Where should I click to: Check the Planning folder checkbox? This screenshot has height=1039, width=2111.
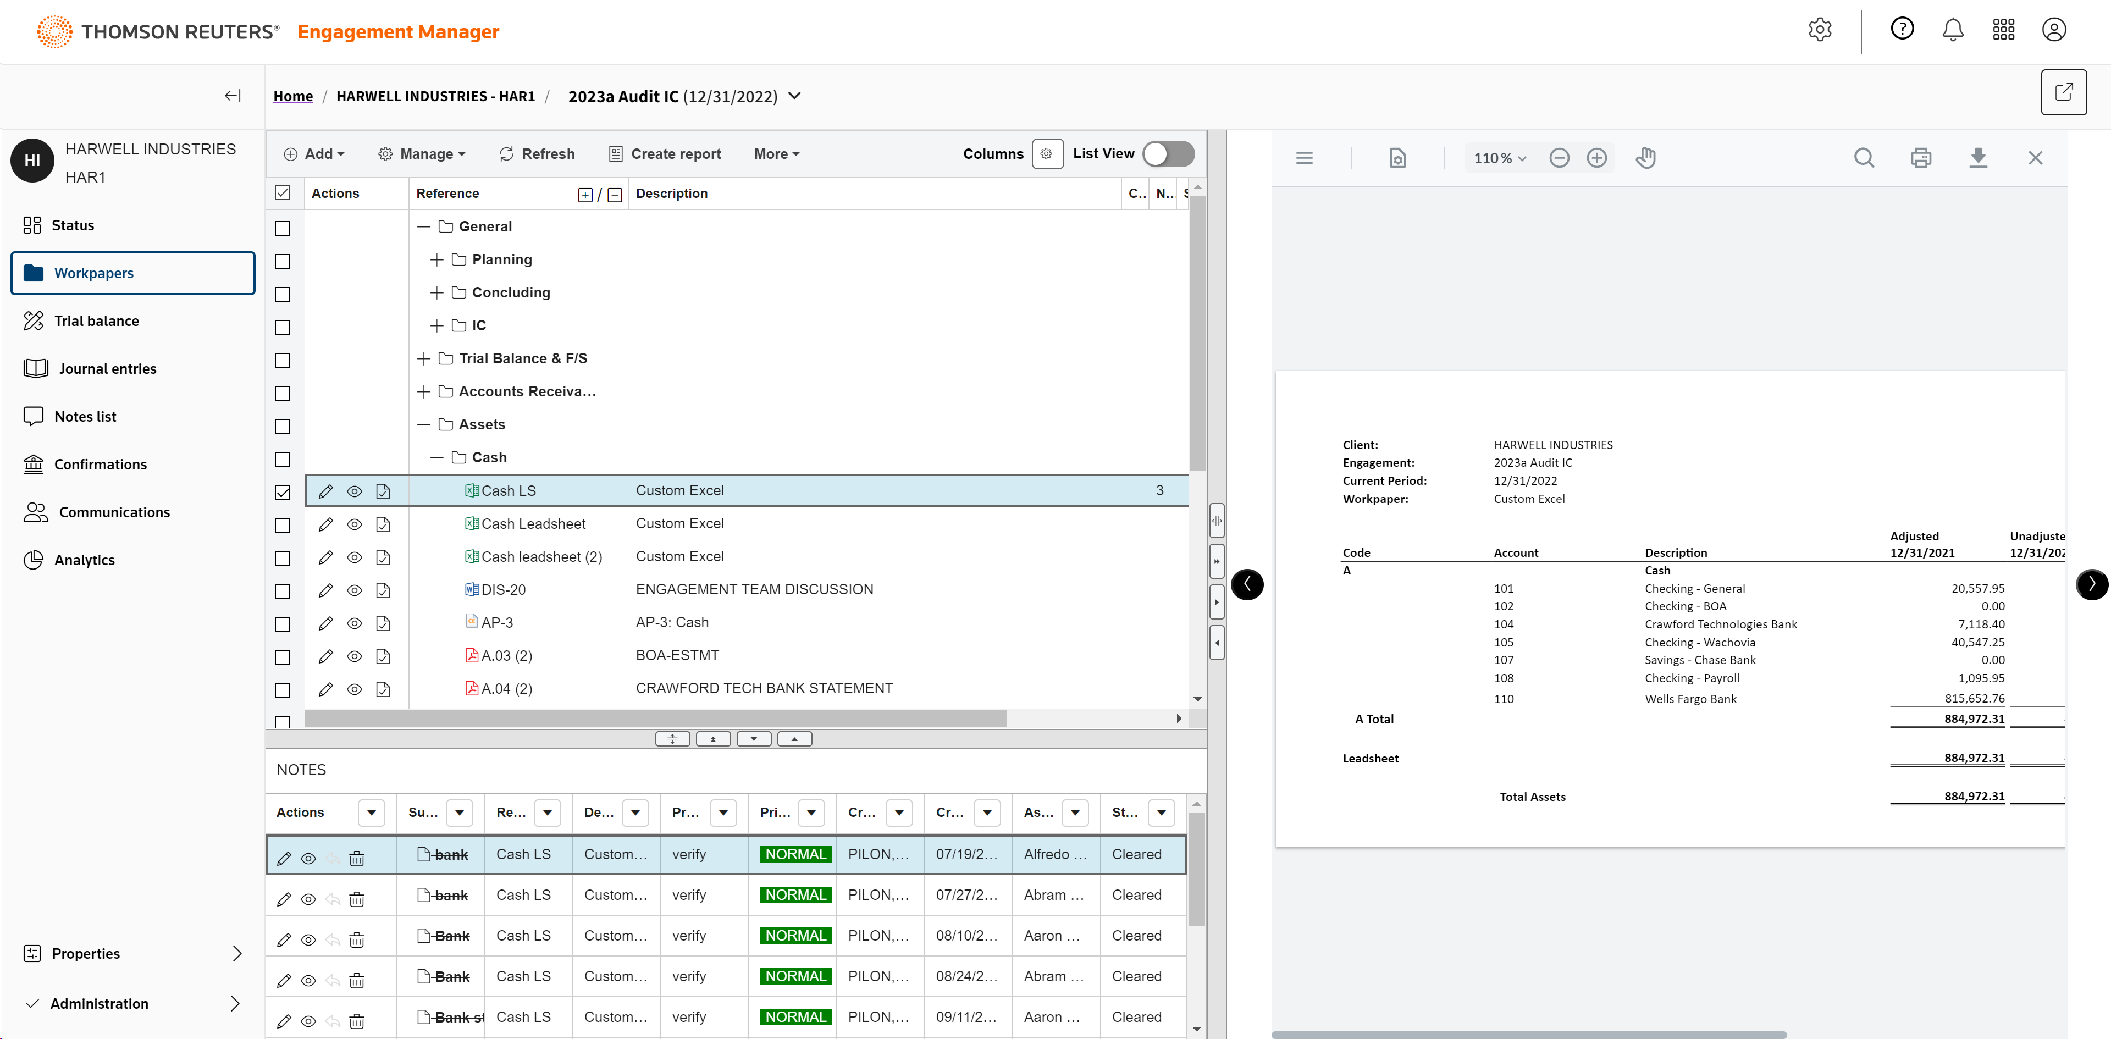point(282,261)
